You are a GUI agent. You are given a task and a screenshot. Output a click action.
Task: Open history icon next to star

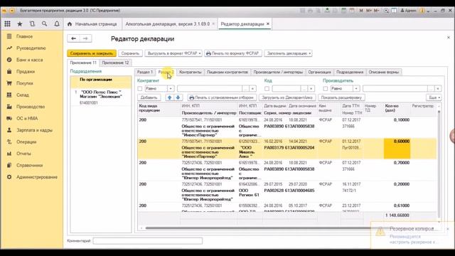coord(32,23)
